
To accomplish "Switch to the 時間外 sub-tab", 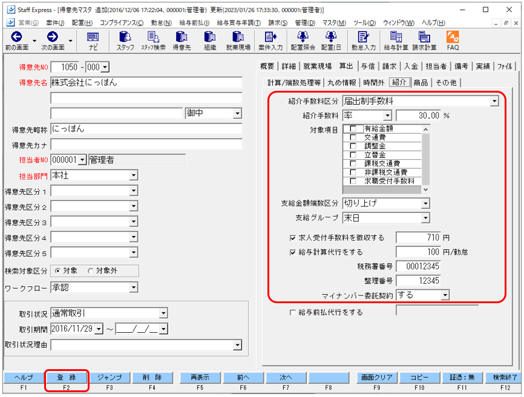I will (373, 82).
